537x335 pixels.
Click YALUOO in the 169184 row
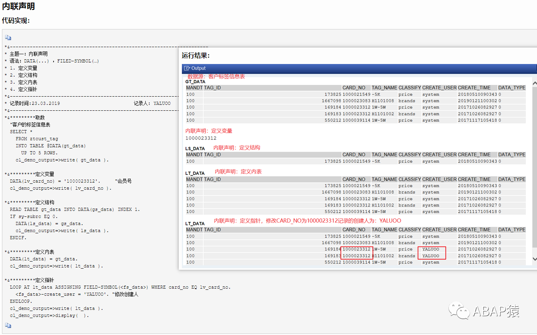point(431,249)
